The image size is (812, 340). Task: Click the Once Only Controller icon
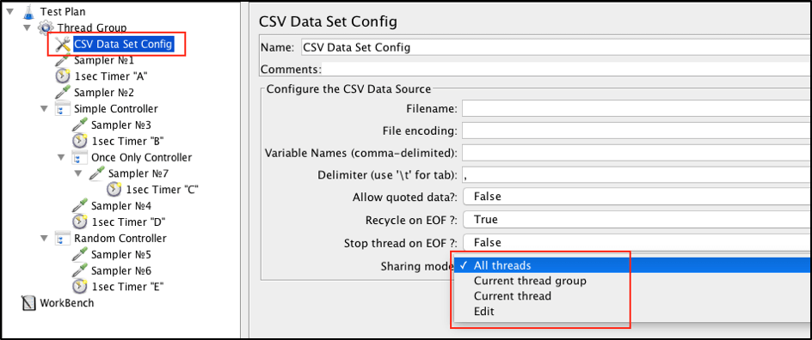point(79,158)
